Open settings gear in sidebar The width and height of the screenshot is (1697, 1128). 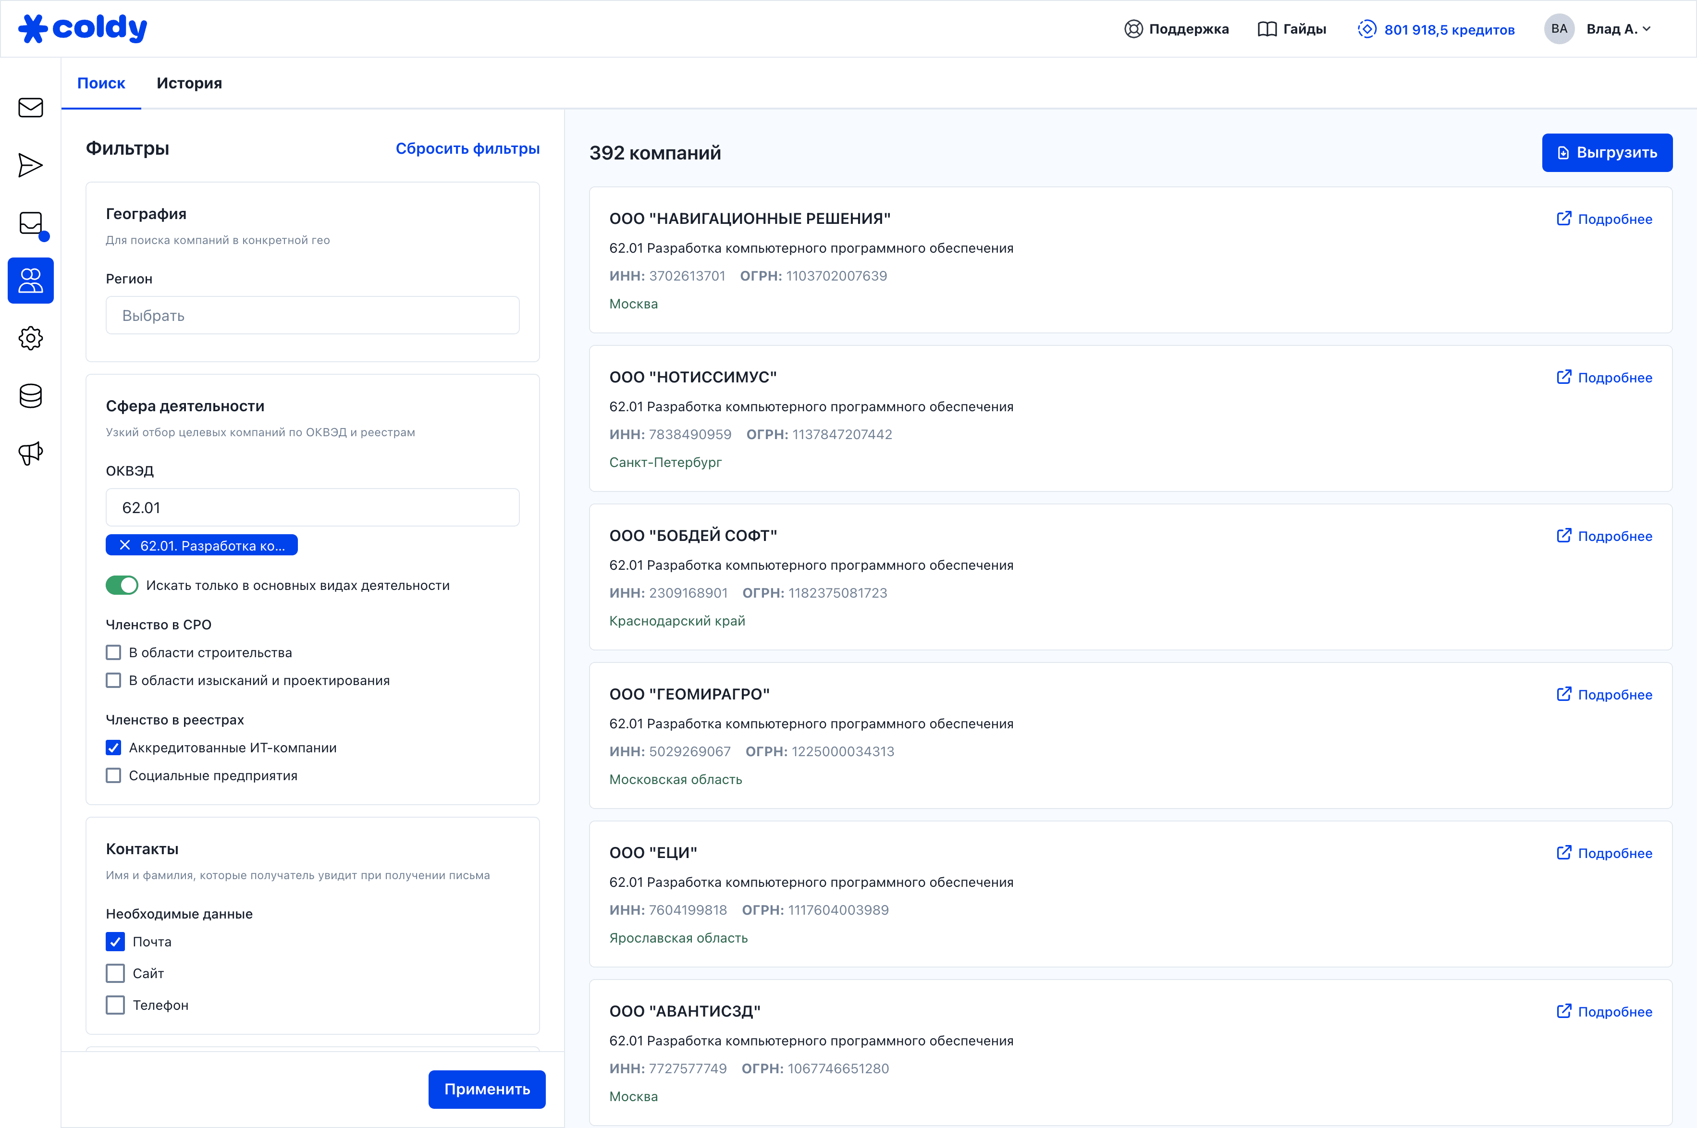coord(30,338)
